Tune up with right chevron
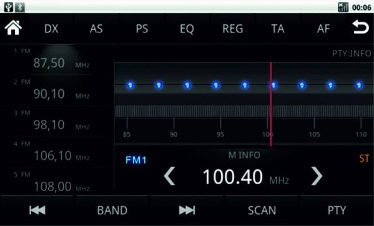 pyautogui.click(x=317, y=176)
